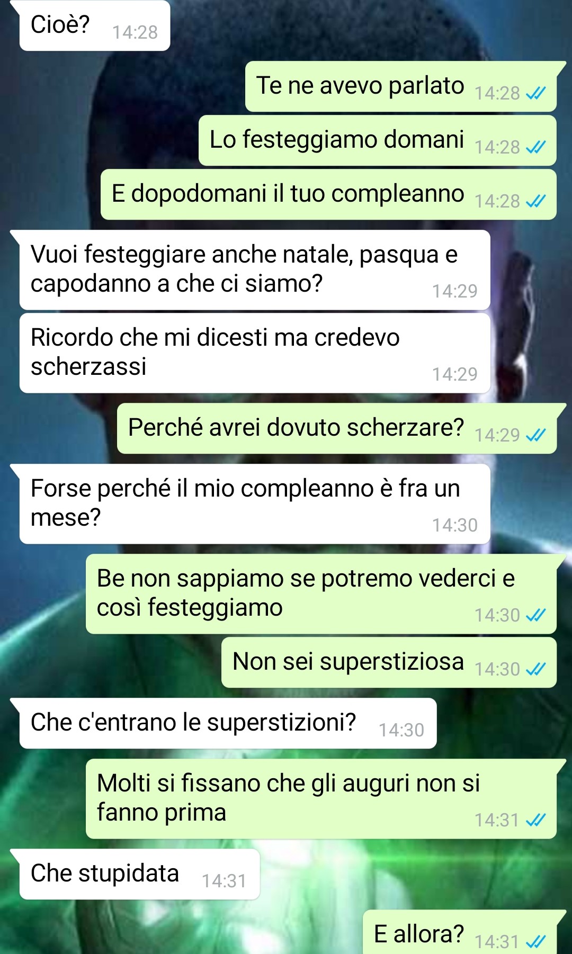Viewport: 572px width, 954px height.
Task: Tap the read ticks on 'Lo festeggiamo domani'
Action: [x=535, y=148]
